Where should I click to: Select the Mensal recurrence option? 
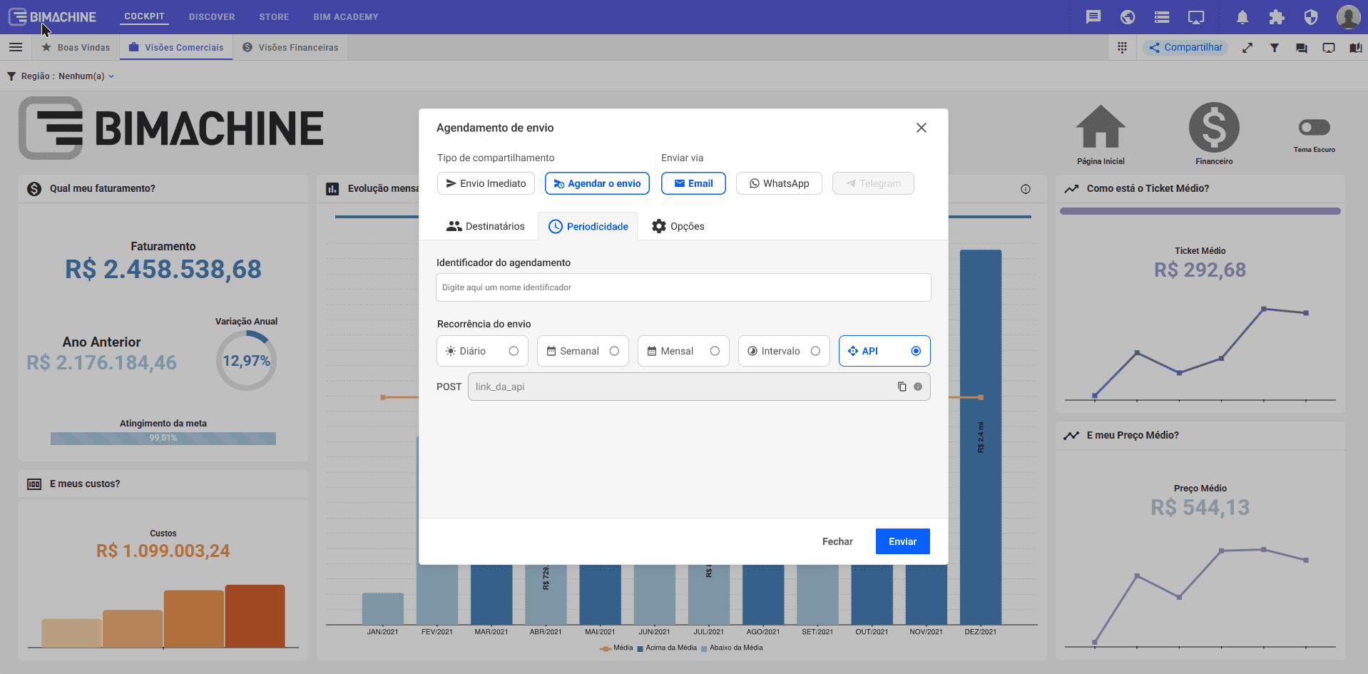coord(683,351)
